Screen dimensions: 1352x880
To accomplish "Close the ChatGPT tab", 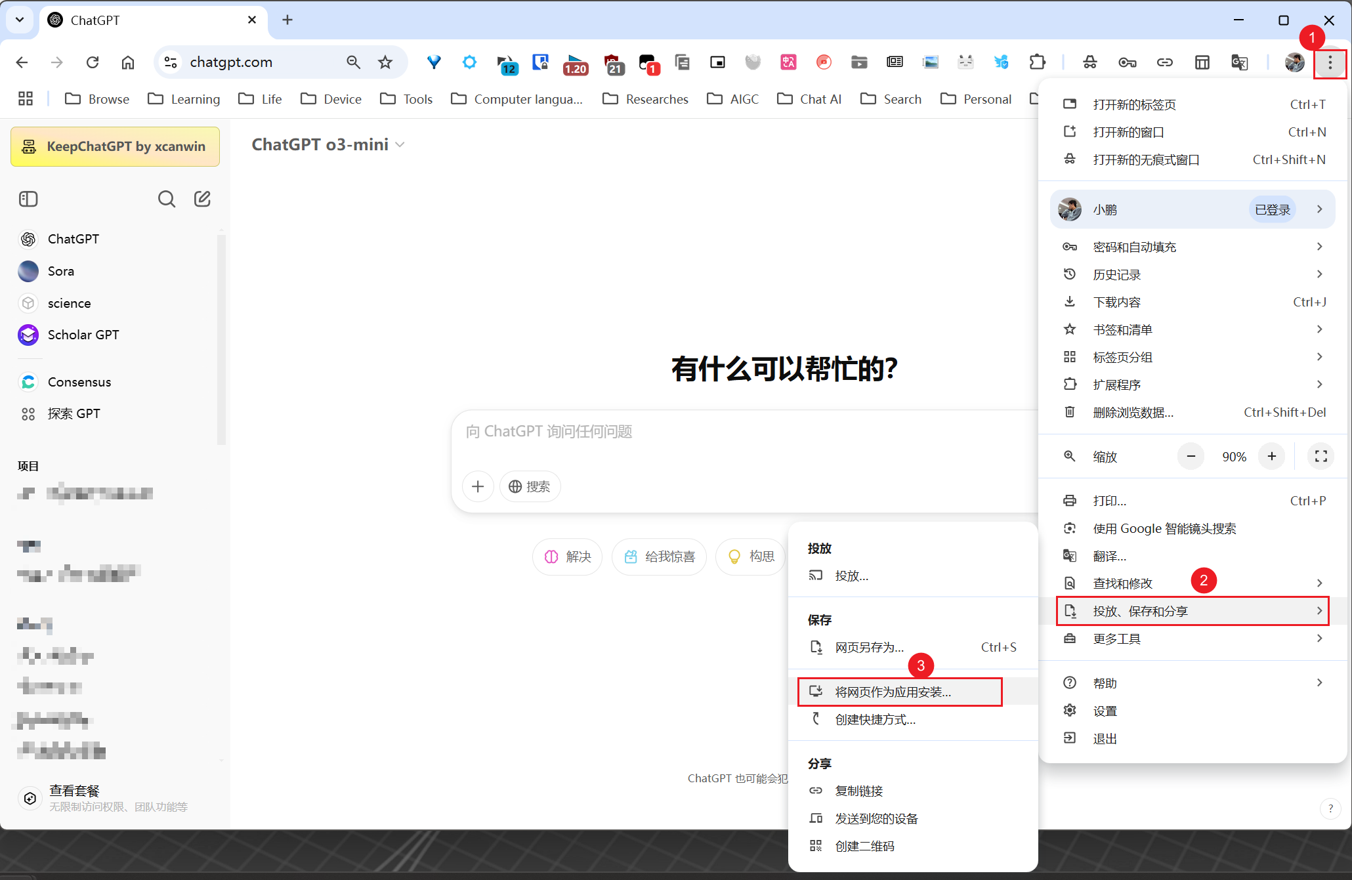I will click(252, 20).
